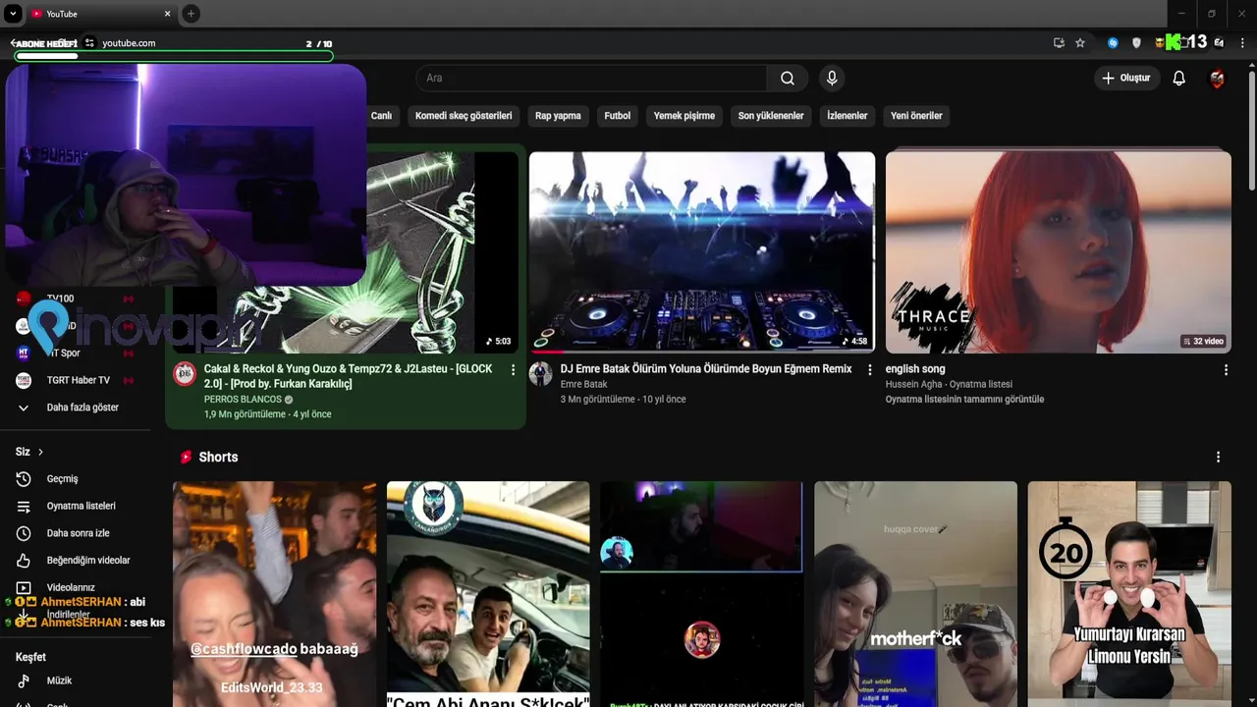Select the İzlenenler filter chip
Screen dimensions: 1257x707
[x=847, y=116]
